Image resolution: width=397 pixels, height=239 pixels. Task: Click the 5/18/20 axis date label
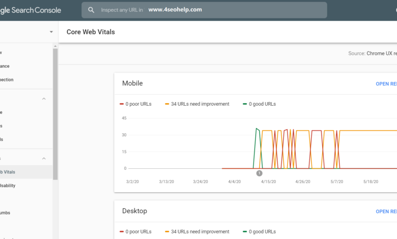371,182
